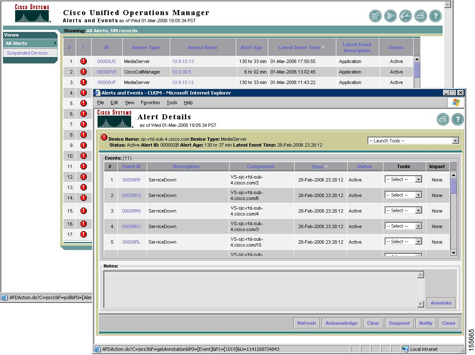The image size is (475, 355).
Task: Open alert ID 00000US link
Action: (106, 61)
